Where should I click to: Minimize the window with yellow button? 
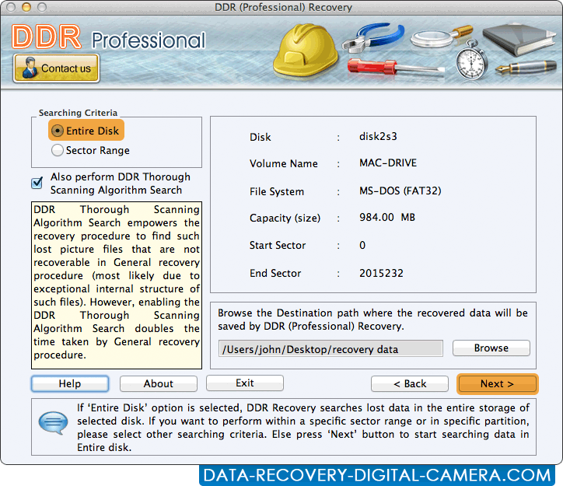click(26, 7)
